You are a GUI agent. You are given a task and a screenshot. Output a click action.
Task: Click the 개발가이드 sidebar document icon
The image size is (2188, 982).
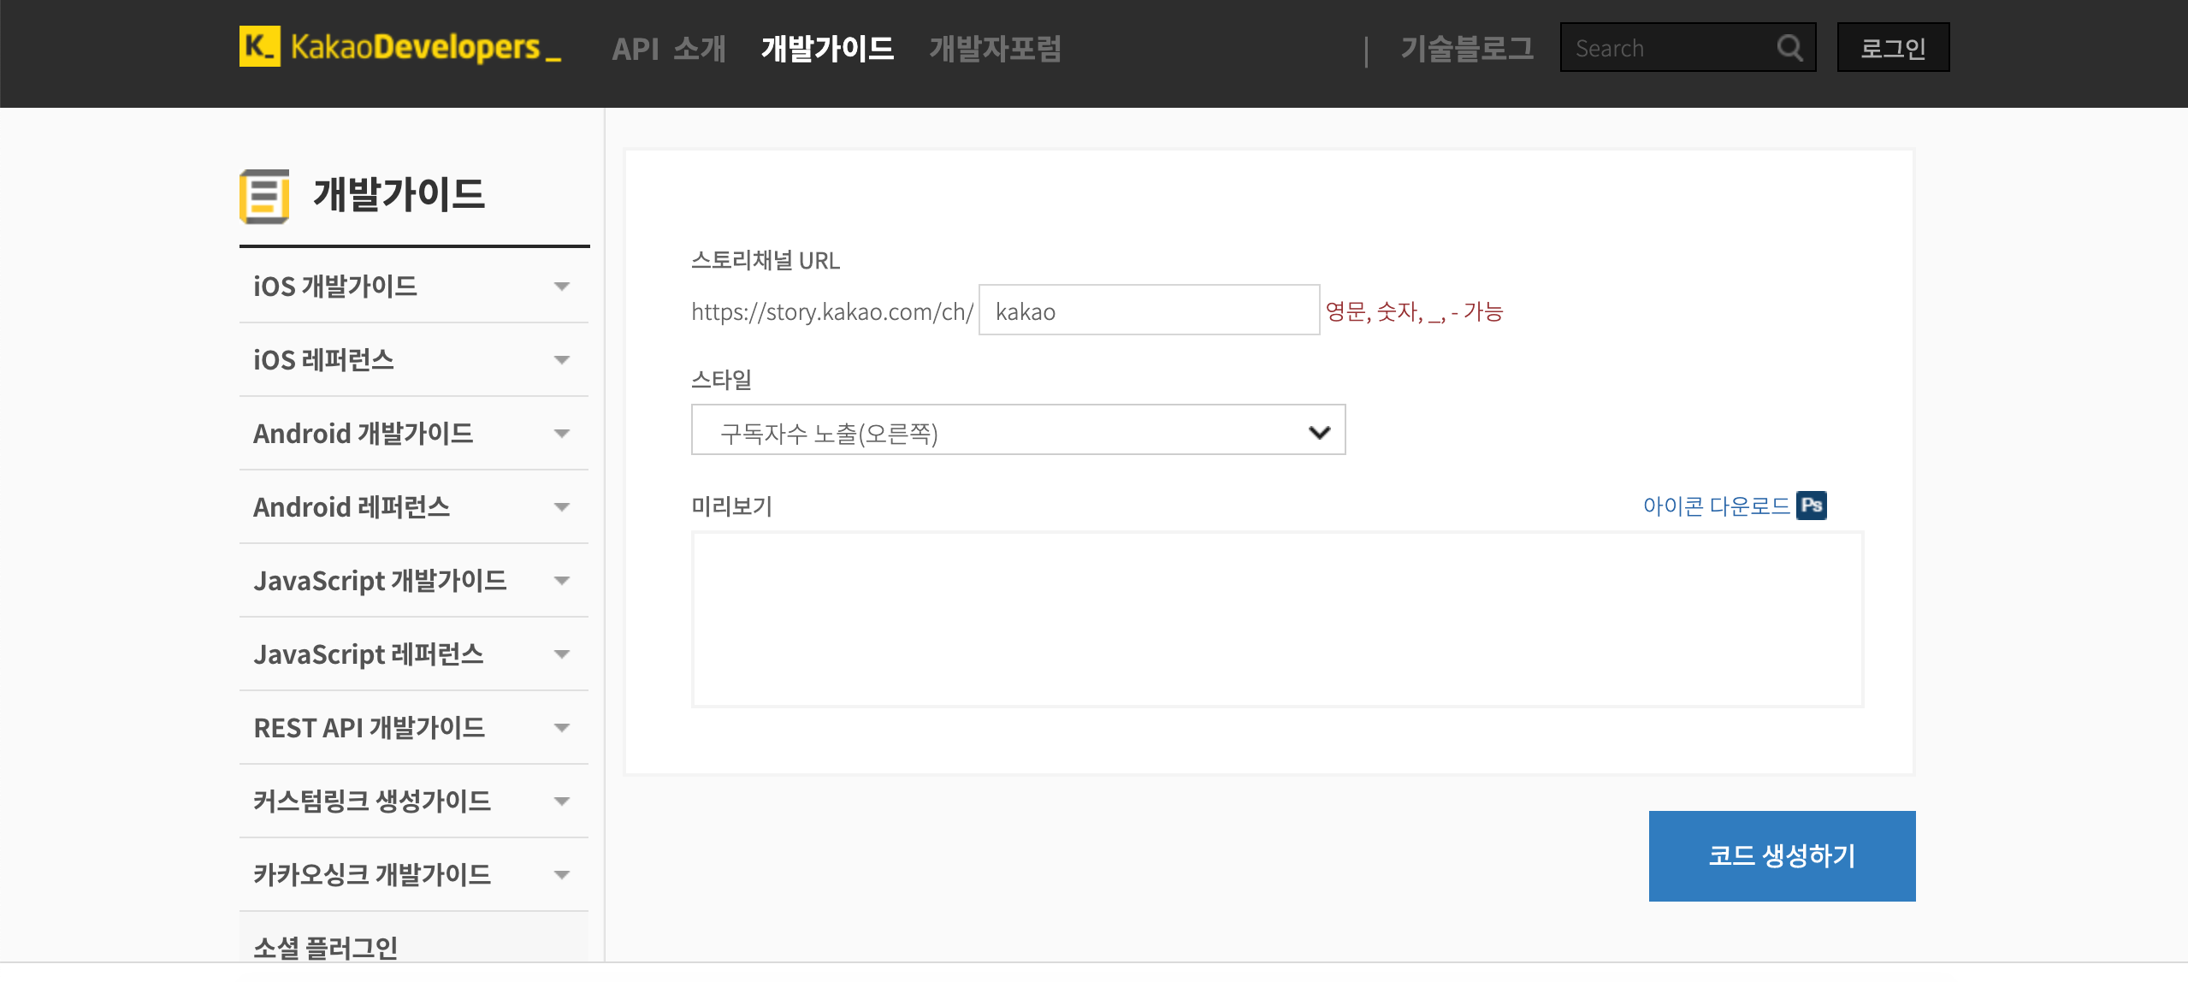click(x=264, y=196)
